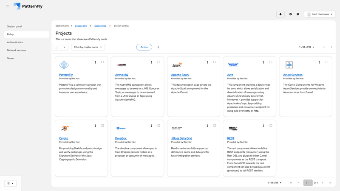Click the Dropbox card logo
340x191 pixels.
click(x=121, y=128)
